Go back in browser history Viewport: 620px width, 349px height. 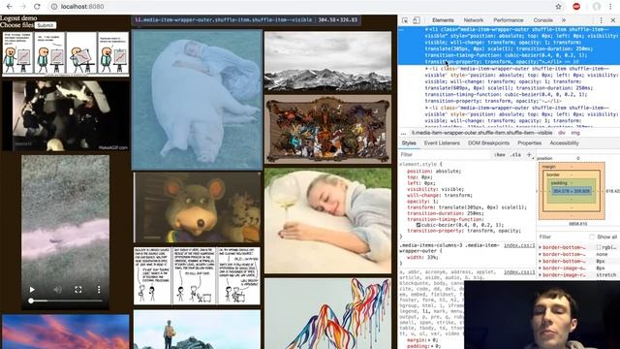[9, 7]
